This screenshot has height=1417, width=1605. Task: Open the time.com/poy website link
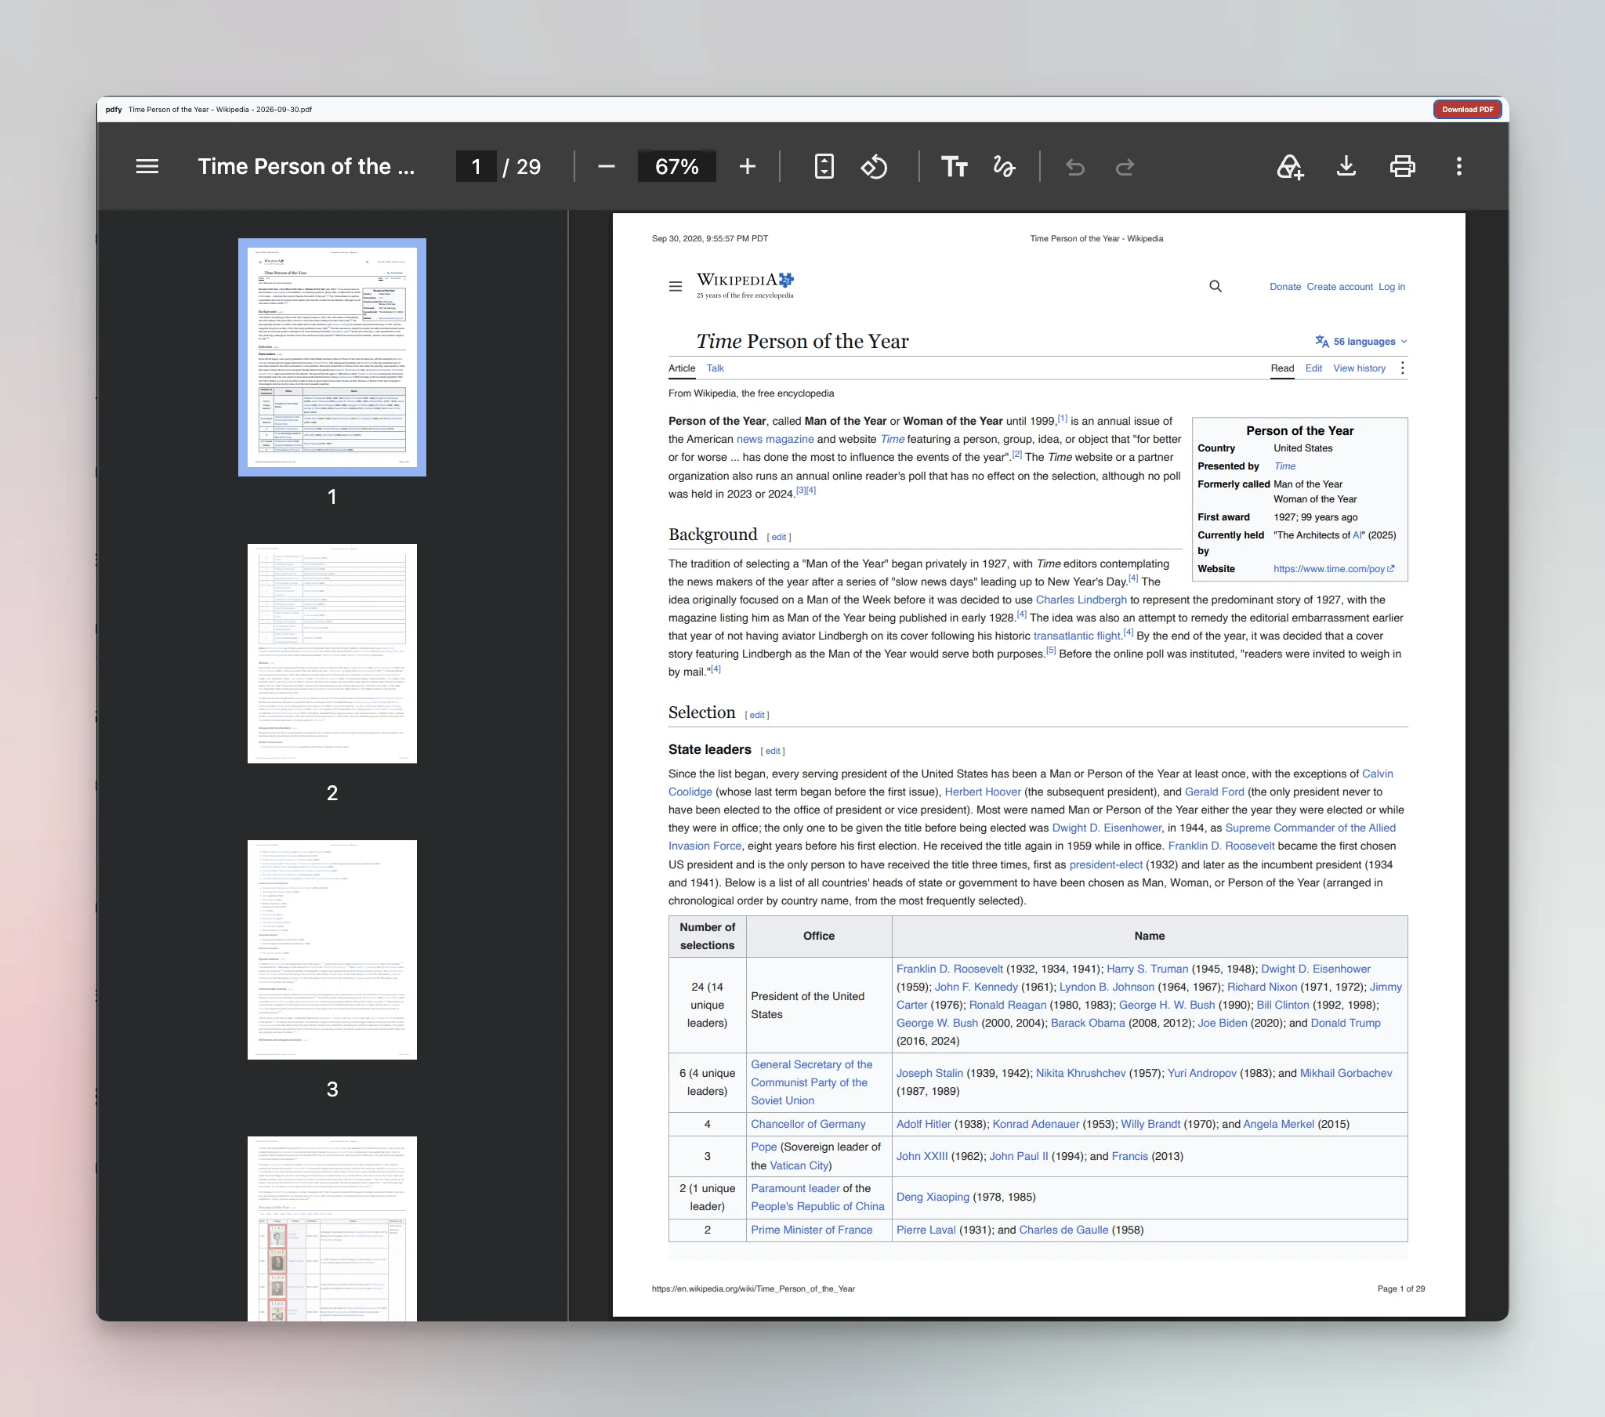(1333, 569)
